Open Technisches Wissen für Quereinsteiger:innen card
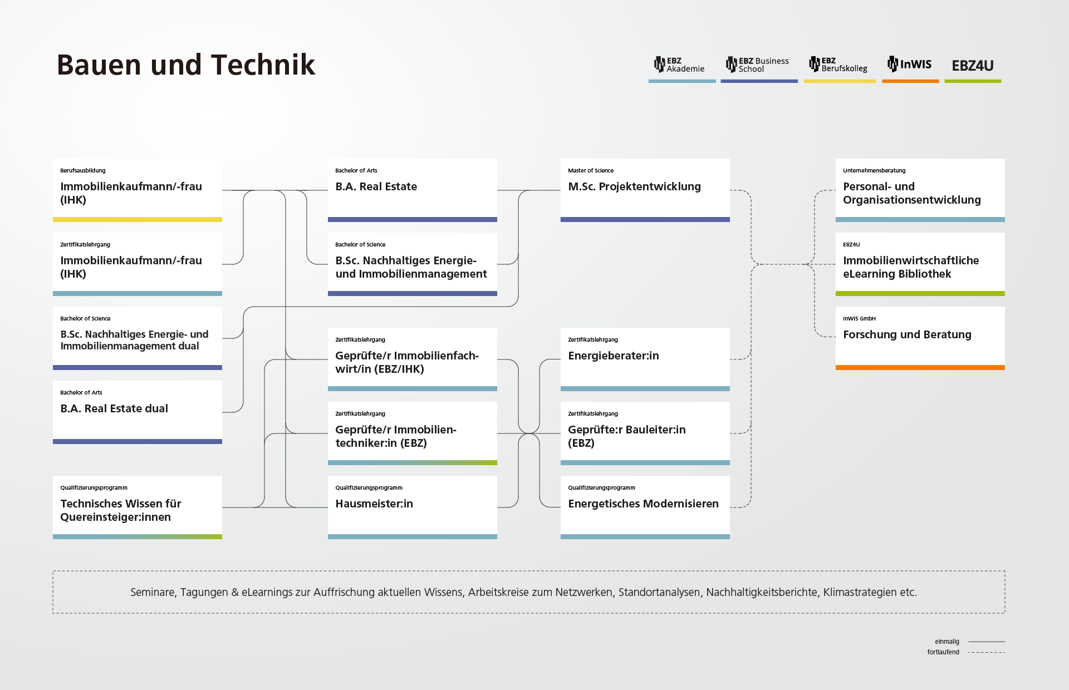 point(138,507)
